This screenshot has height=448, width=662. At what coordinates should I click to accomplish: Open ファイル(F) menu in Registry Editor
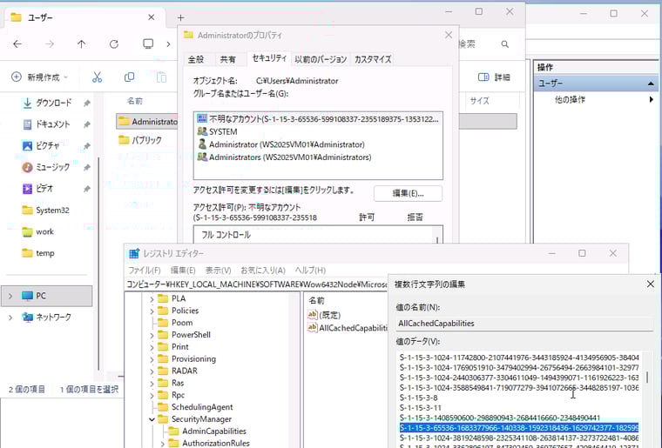[145, 271]
